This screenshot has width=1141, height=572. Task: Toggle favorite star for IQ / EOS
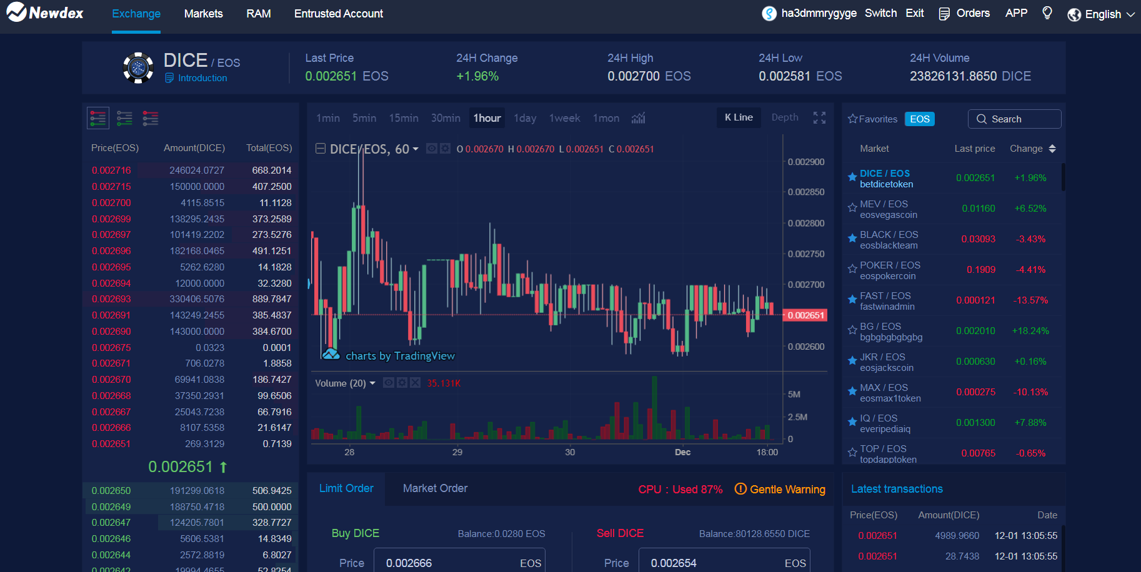click(x=852, y=422)
